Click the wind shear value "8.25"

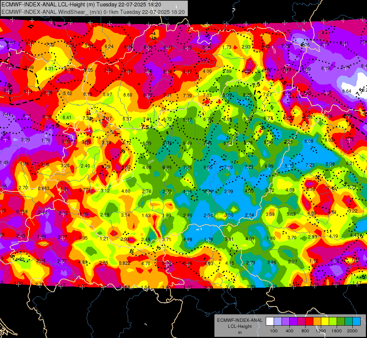[247, 95]
